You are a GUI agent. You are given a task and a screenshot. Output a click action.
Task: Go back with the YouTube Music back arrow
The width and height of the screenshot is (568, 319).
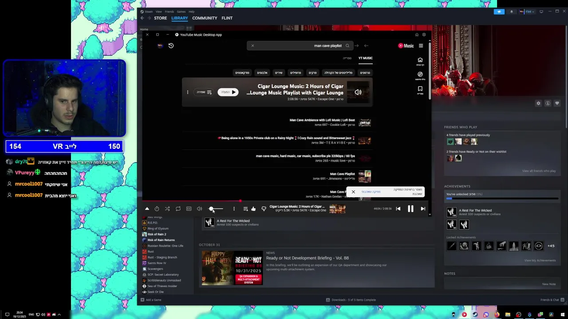click(366, 46)
